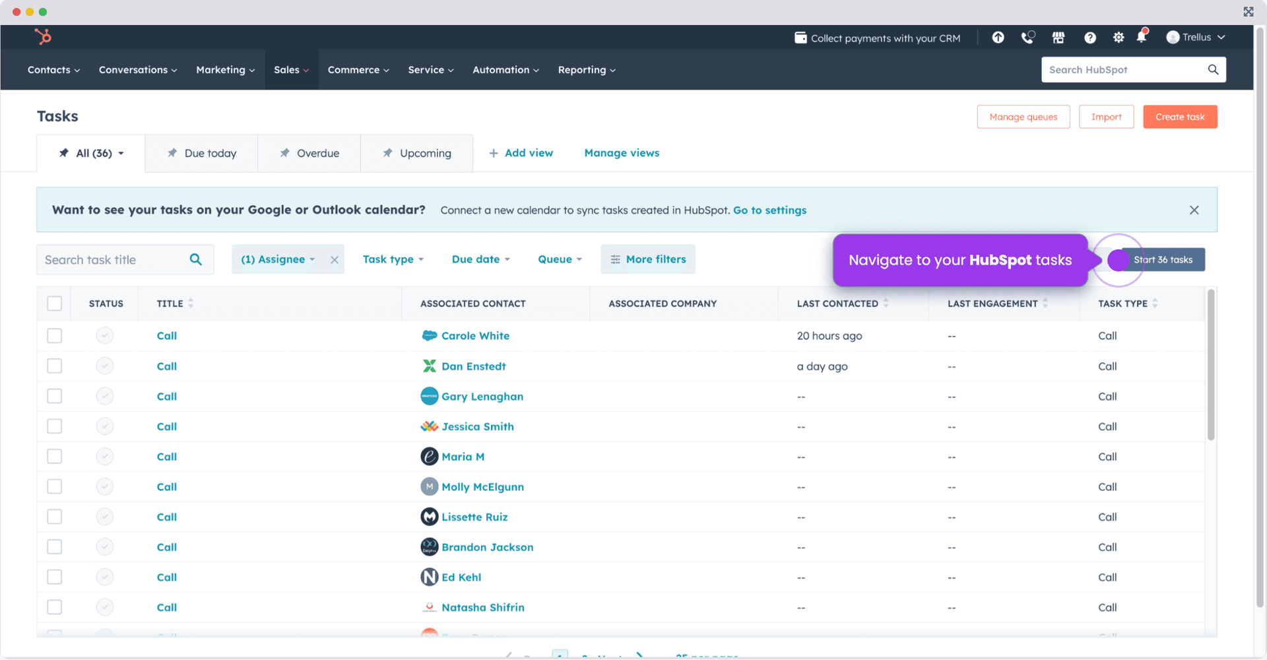Screen dimensions: 1267x660
Task: Check the select-all tasks checkbox
Action: pyautogui.click(x=55, y=304)
